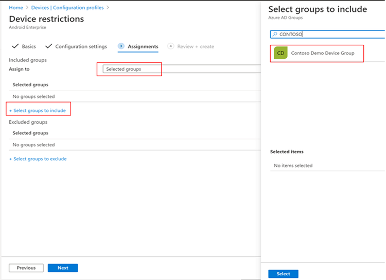Click the search magnifier icon
This screenshot has width=386, height=280.
pyautogui.click(x=274, y=35)
